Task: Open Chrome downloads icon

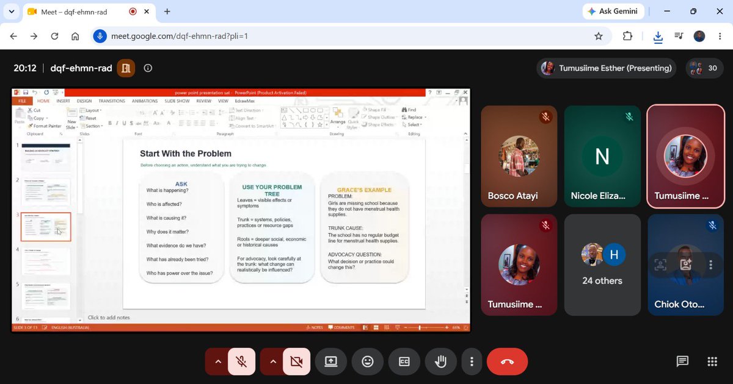Action: (658, 37)
